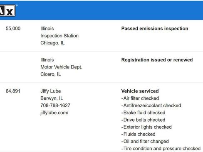Viewport: 203px width, 152px height.
Task: Select the 55,000 mileage entry
Action: (13, 29)
